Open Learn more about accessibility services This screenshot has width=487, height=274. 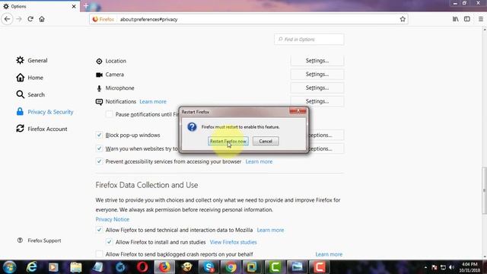tap(259, 161)
